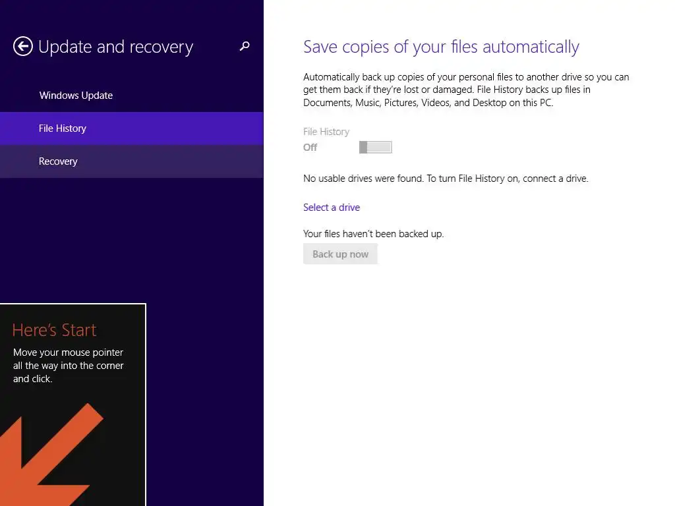Click the Back up now button
The image size is (675, 506).
point(340,254)
